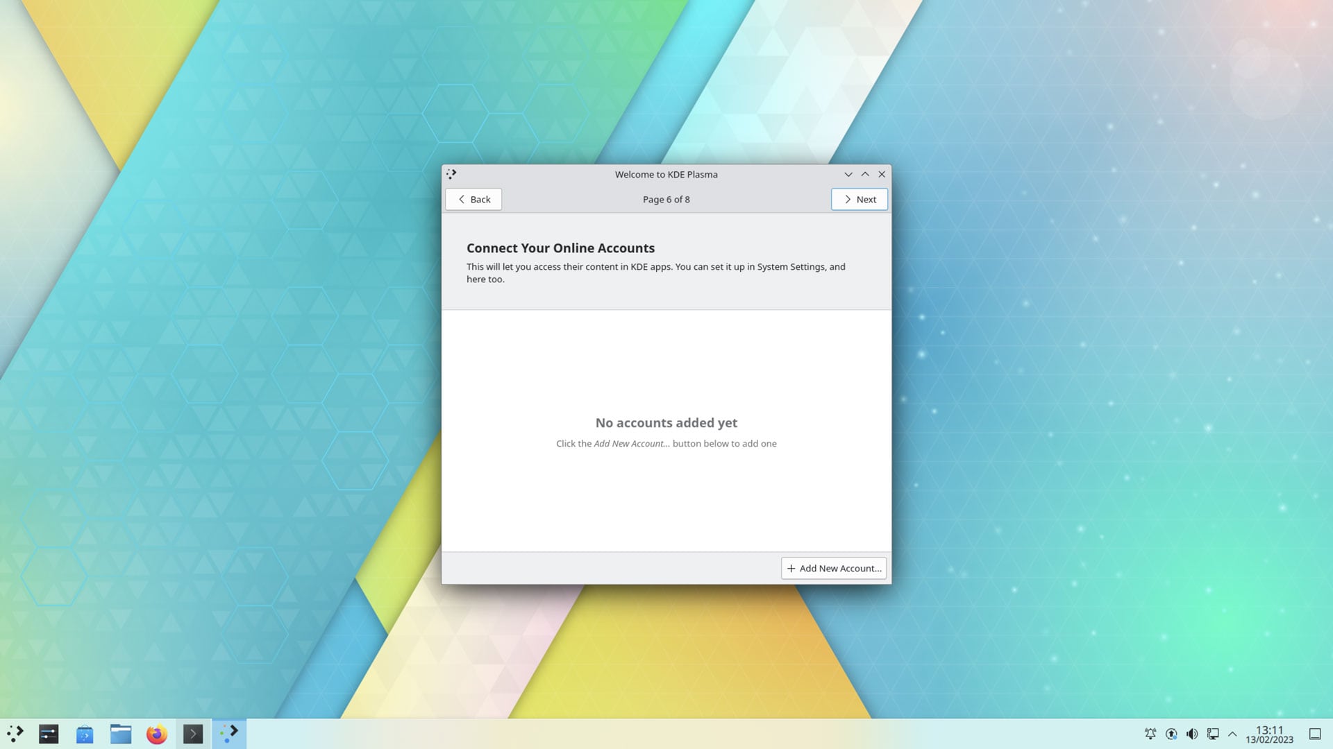
Task: Check software updates via tray update icon
Action: point(1171,734)
